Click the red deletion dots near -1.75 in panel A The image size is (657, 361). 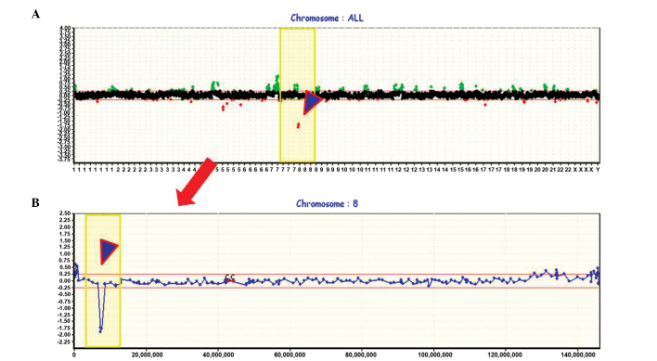pos(298,125)
